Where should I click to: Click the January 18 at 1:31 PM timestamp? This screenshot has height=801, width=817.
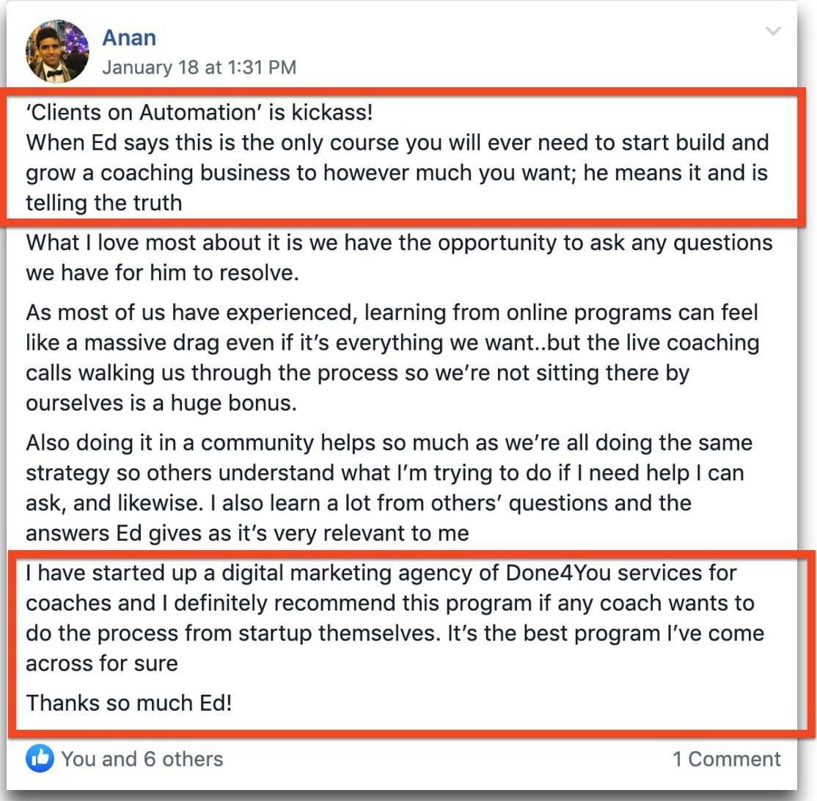[x=199, y=68]
